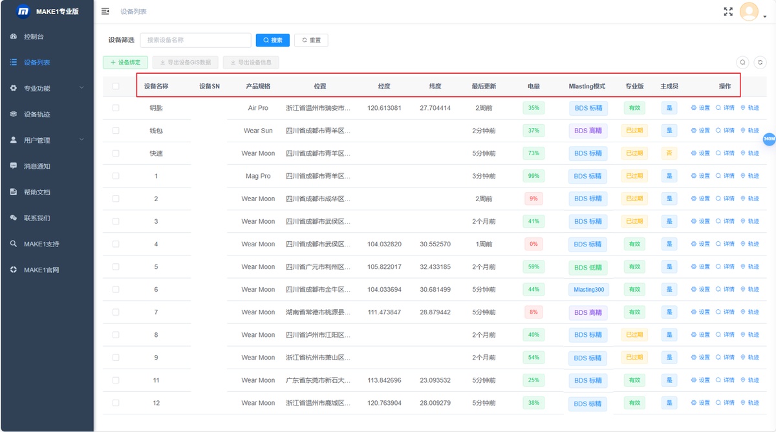Click the round refresh icon above table
The width and height of the screenshot is (776, 432).
pos(760,63)
